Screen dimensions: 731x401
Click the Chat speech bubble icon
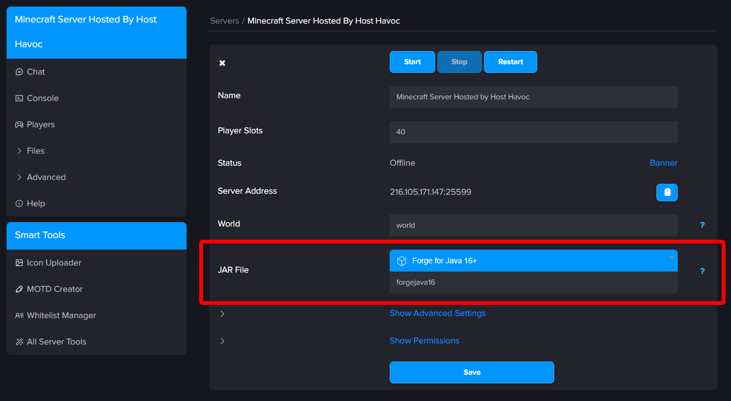click(19, 72)
